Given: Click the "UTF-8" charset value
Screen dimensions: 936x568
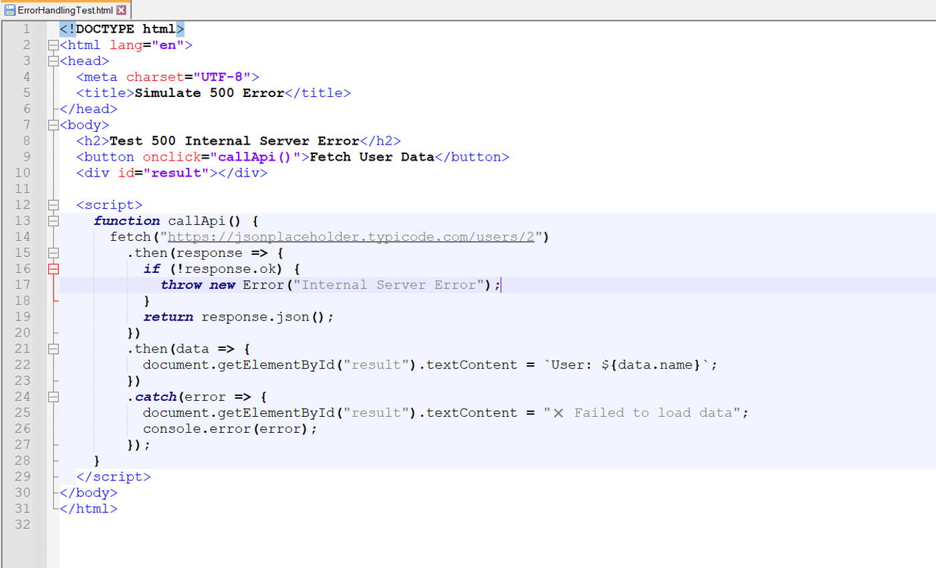Looking at the screenshot, I should (222, 77).
